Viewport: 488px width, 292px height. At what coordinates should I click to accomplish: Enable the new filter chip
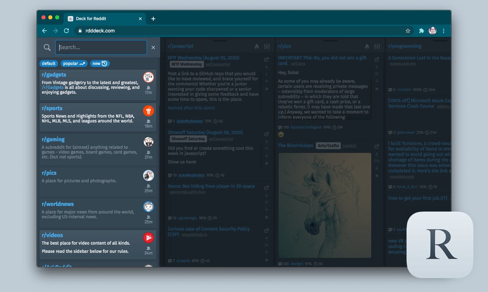100,63
